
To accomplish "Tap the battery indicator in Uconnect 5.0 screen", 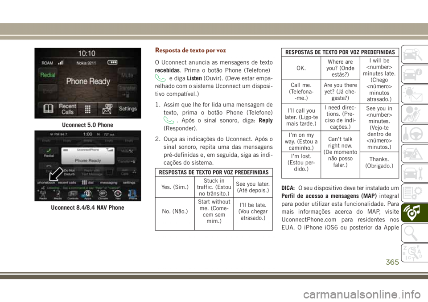I will click(x=112, y=62).
